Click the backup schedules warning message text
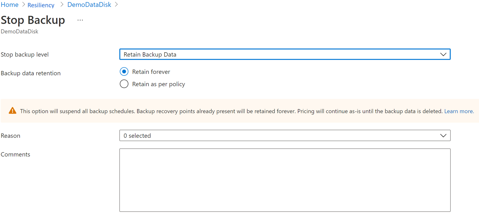The height and width of the screenshot is (218, 479). pos(231,111)
